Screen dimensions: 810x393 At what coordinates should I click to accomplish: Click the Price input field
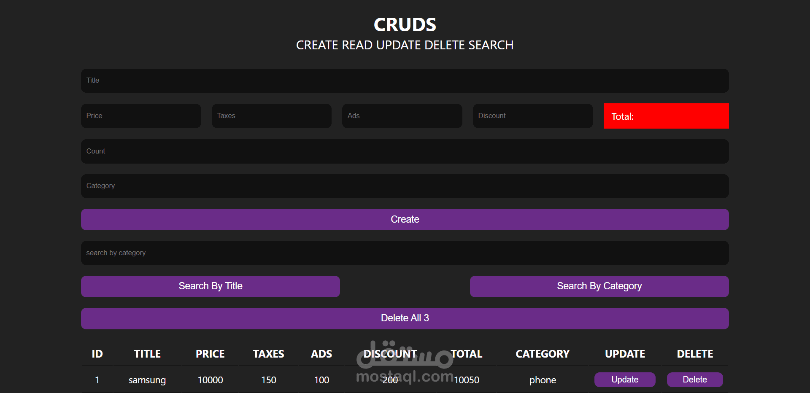tap(141, 116)
